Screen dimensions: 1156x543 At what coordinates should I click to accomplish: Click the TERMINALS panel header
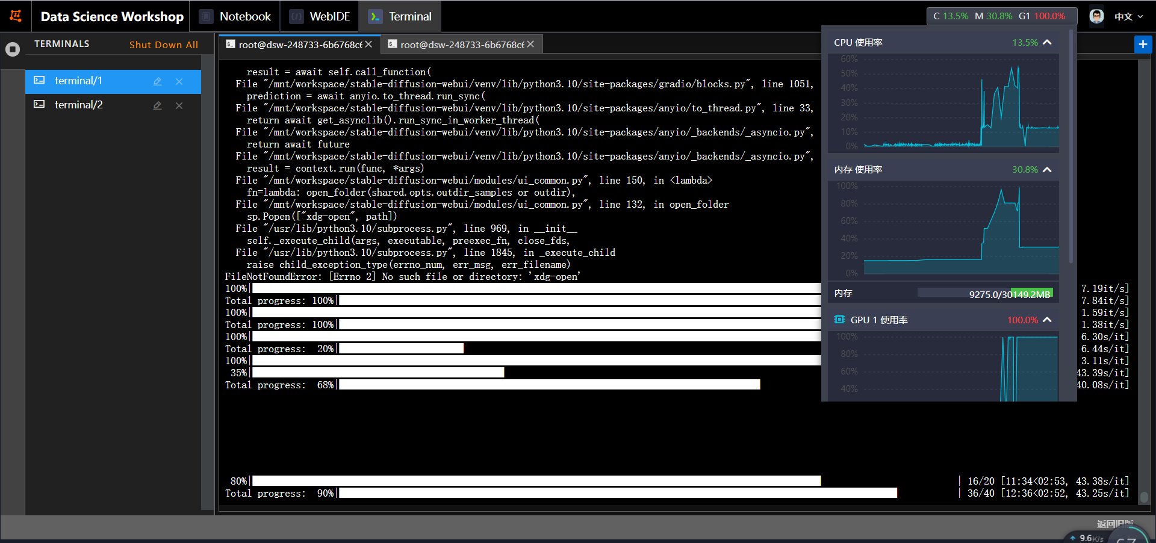(x=62, y=44)
